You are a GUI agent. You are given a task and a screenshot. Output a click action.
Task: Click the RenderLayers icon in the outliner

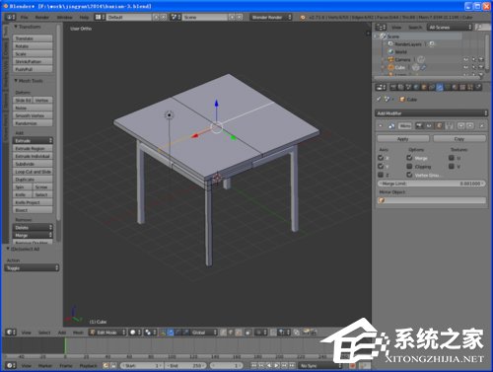pyautogui.click(x=390, y=44)
